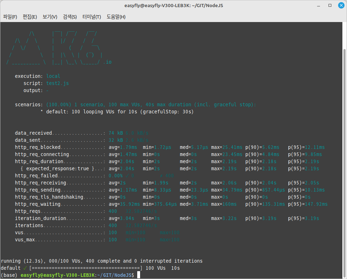The image size is (347, 279).
Task: Click the scenarios summary line
Action: [135, 104]
